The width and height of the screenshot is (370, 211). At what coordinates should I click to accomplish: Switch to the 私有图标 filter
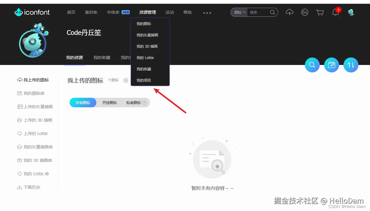(x=133, y=102)
